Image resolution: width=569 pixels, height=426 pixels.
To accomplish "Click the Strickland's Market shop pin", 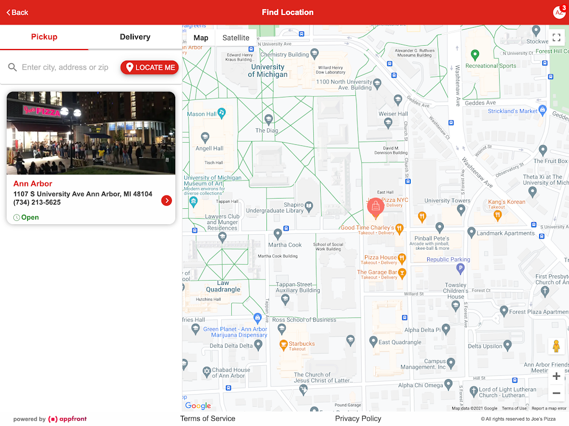I will click(542, 110).
